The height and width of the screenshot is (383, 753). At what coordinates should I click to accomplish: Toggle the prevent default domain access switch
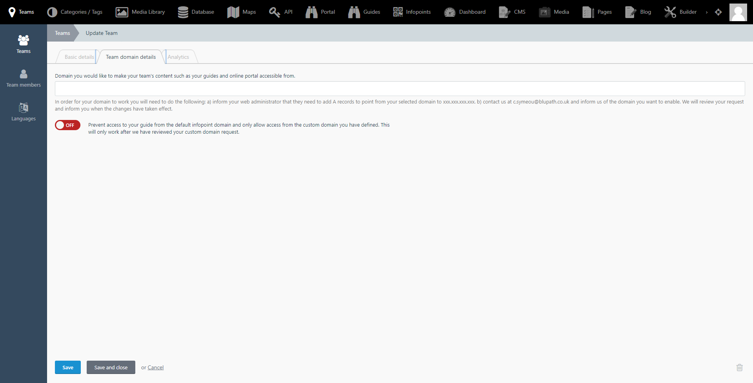click(x=67, y=125)
